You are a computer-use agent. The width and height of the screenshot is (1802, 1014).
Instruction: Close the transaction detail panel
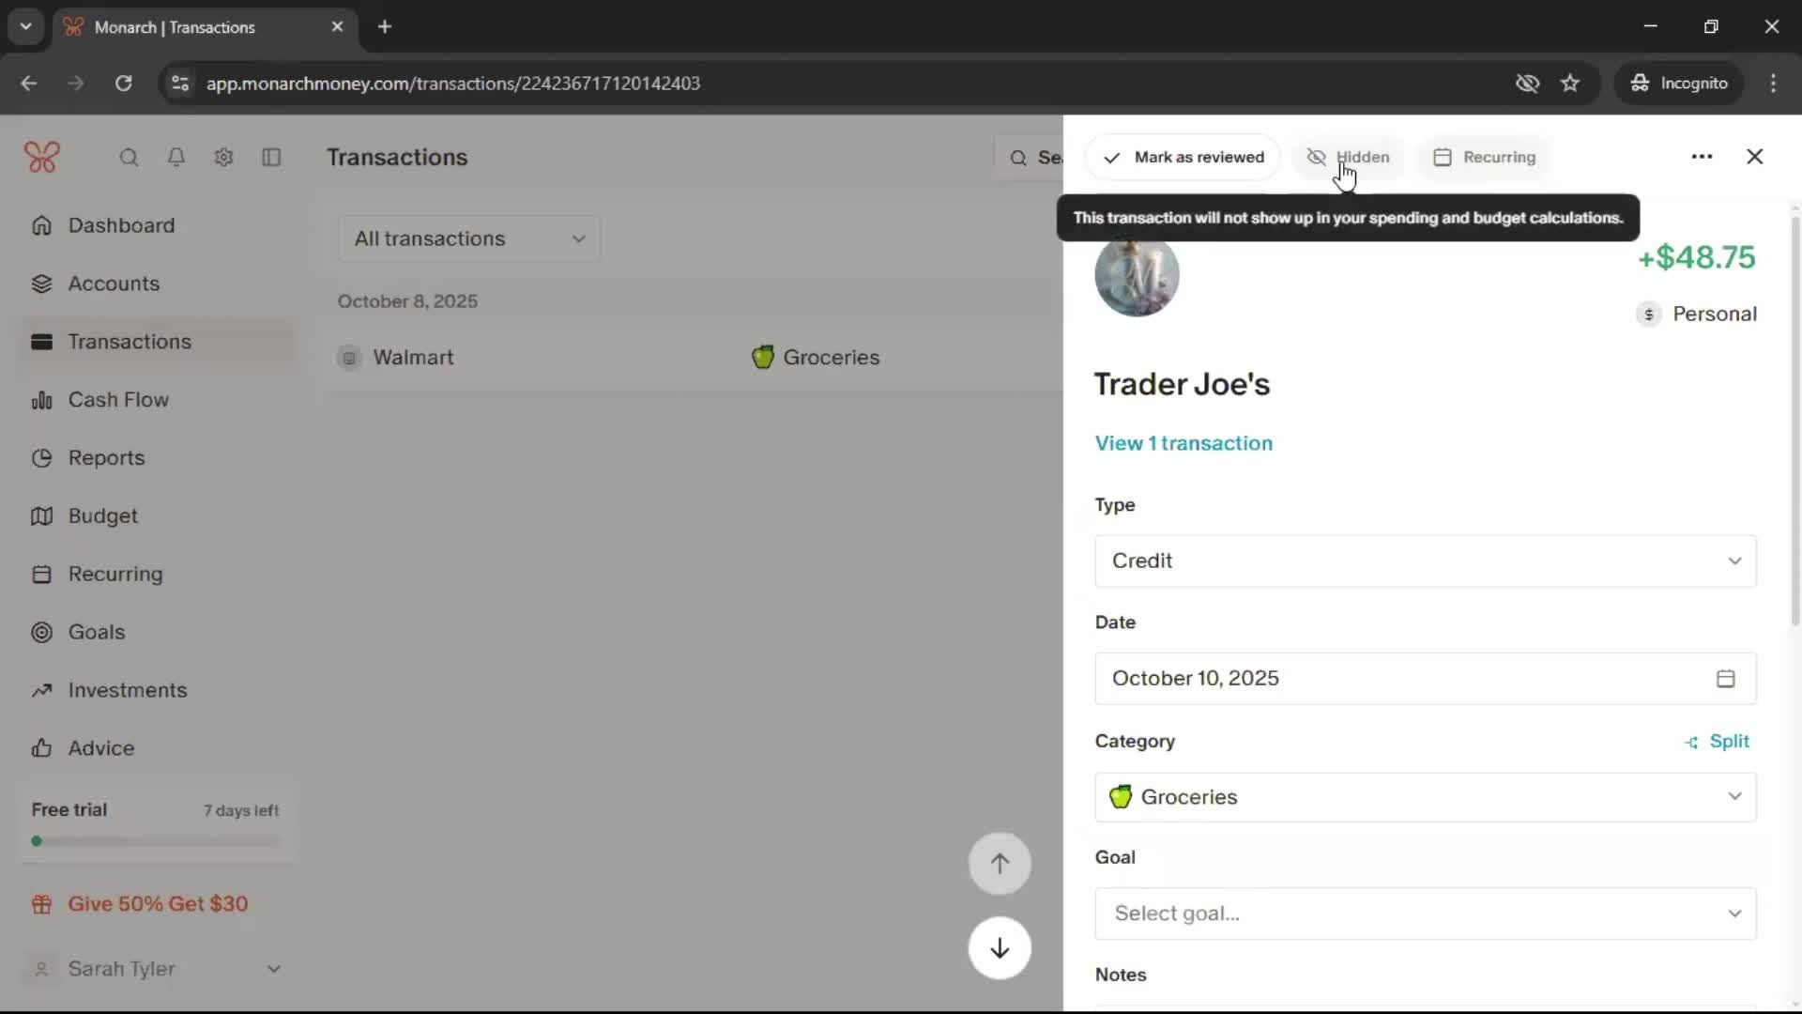click(x=1754, y=157)
